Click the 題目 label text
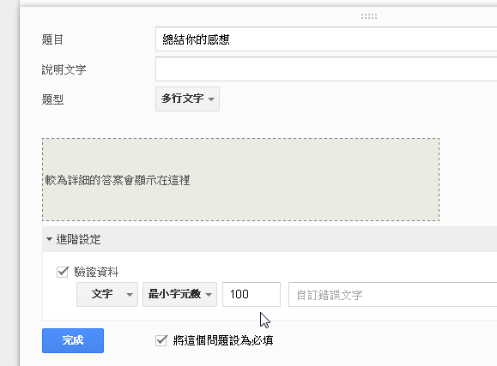497x366 pixels. (52, 39)
